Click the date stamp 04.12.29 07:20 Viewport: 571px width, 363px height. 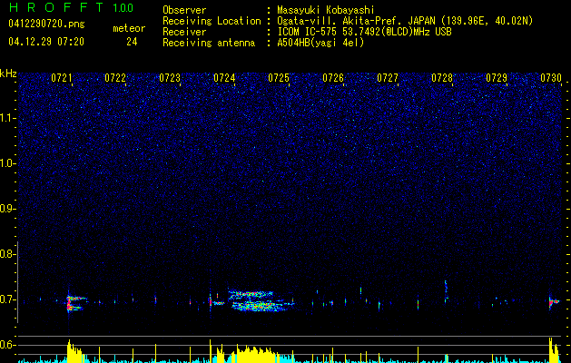(46, 42)
